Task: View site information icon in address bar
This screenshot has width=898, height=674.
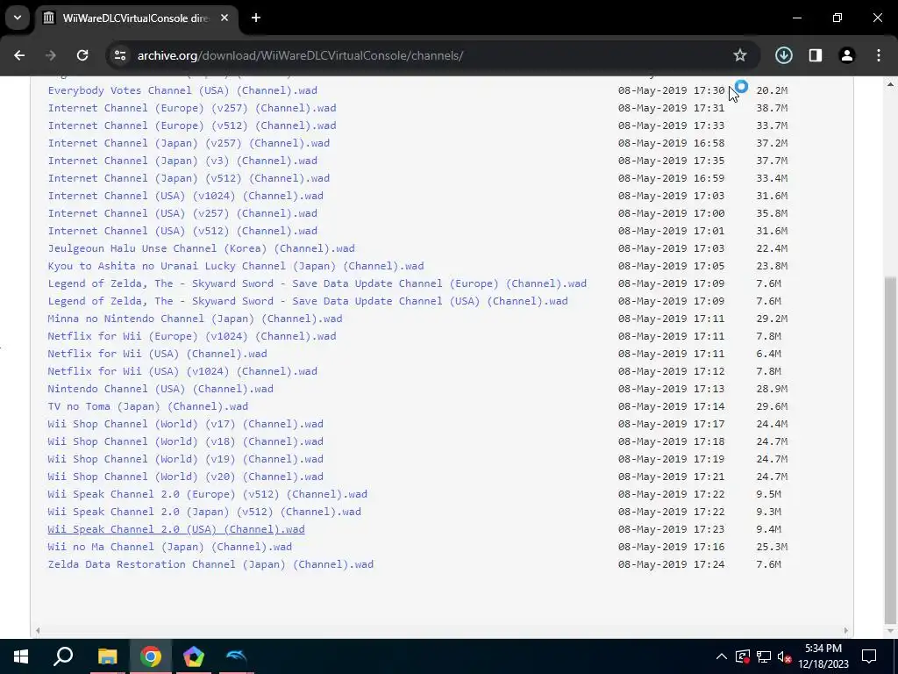Action: coord(119,55)
